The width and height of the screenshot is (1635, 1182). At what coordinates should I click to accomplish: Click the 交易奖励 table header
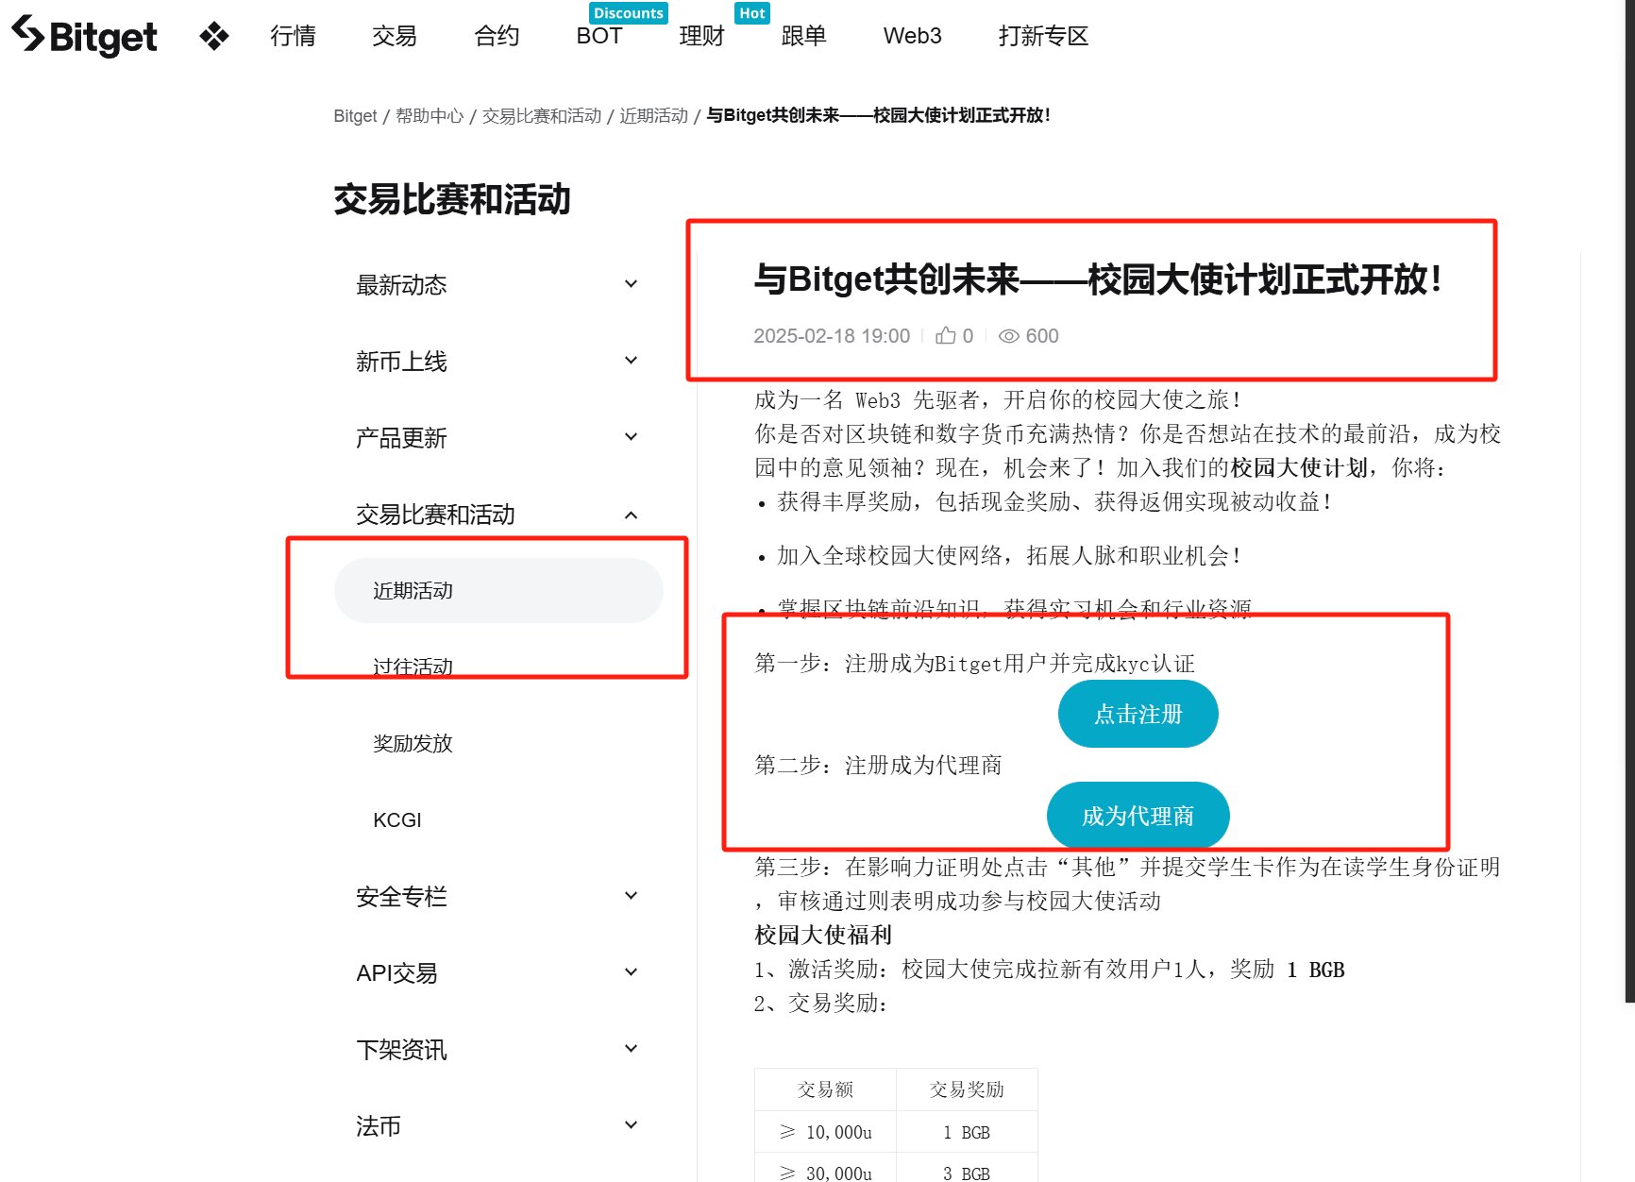coord(967,1089)
